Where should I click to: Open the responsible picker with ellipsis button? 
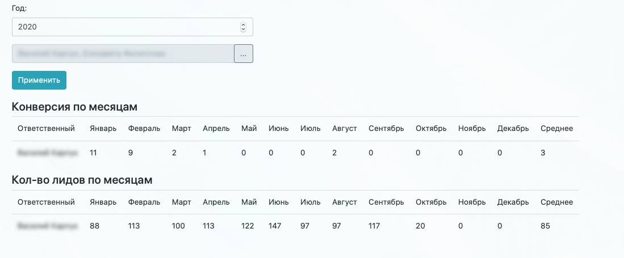point(244,54)
